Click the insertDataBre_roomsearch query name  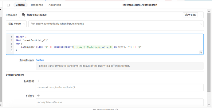(140, 5)
